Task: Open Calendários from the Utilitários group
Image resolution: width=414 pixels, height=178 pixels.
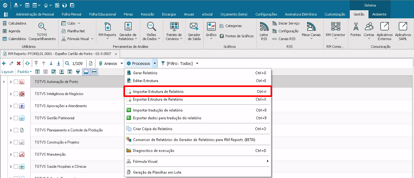Action: click(x=14, y=39)
